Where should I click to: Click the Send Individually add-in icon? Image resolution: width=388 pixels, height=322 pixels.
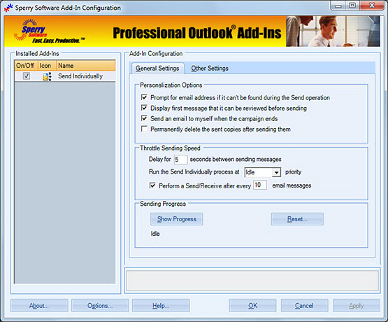coord(47,76)
